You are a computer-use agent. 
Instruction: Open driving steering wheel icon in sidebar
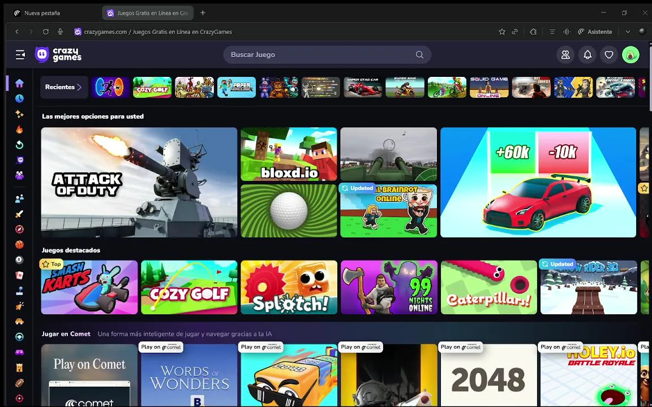19,337
